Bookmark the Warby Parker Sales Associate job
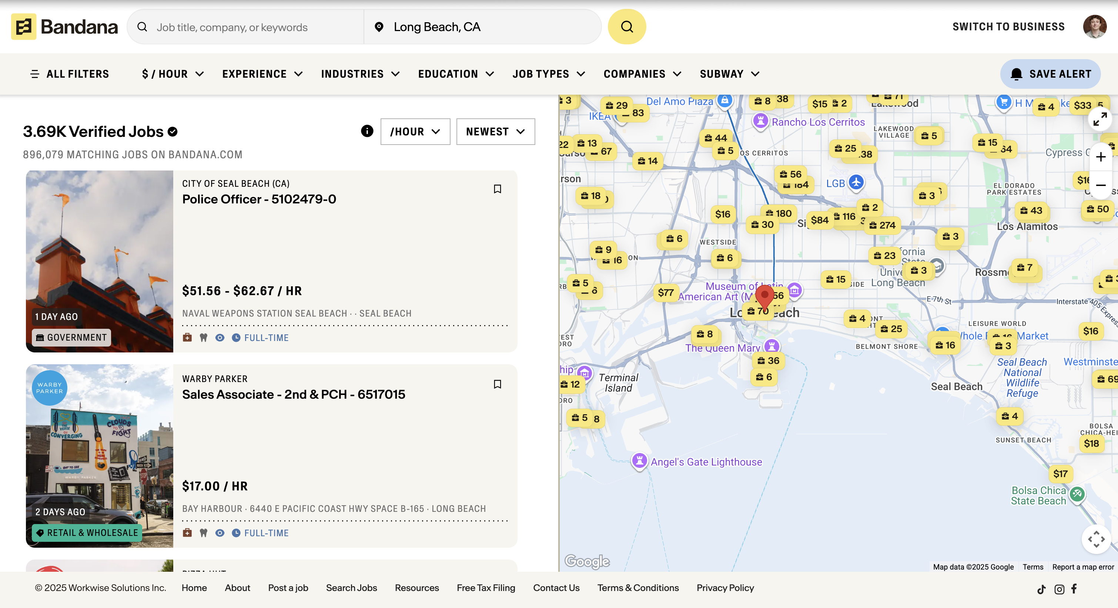1118x608 pixels. pyautogui.click(x=498, y=384)
